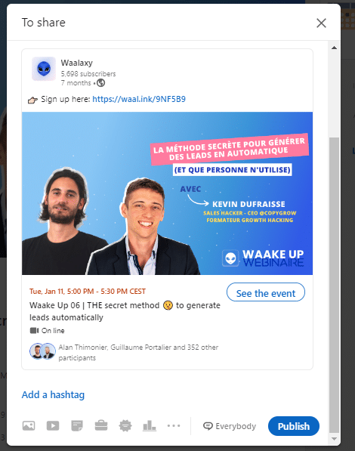Click the add video icon
Image resolution: width=355 pixels, height=451 pixels.
(53, 425)
